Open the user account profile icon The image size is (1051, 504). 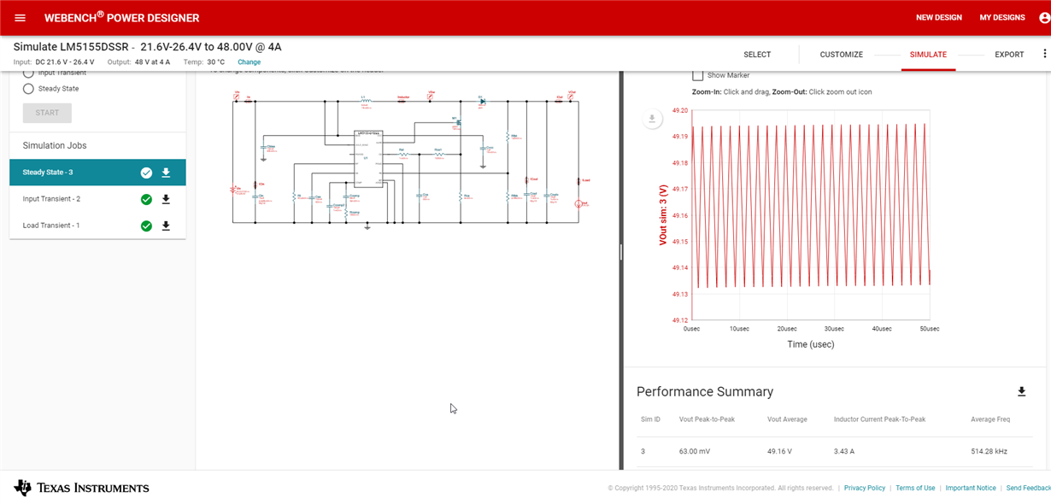tap(1043, 18)
